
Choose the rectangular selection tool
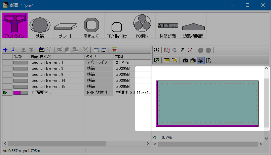coord(167,60)
